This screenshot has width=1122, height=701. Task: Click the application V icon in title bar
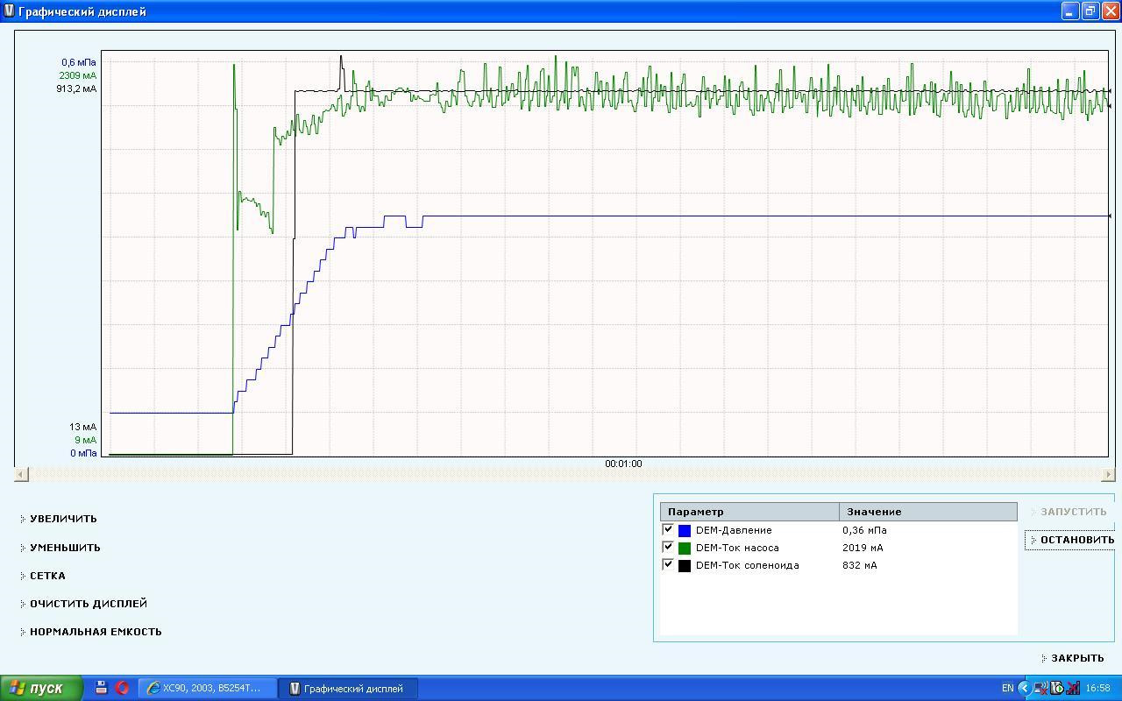pos(9,11)
